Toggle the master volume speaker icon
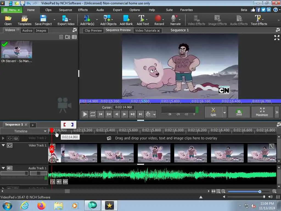The width and height of the screenshot is (281, 211). 270,197
